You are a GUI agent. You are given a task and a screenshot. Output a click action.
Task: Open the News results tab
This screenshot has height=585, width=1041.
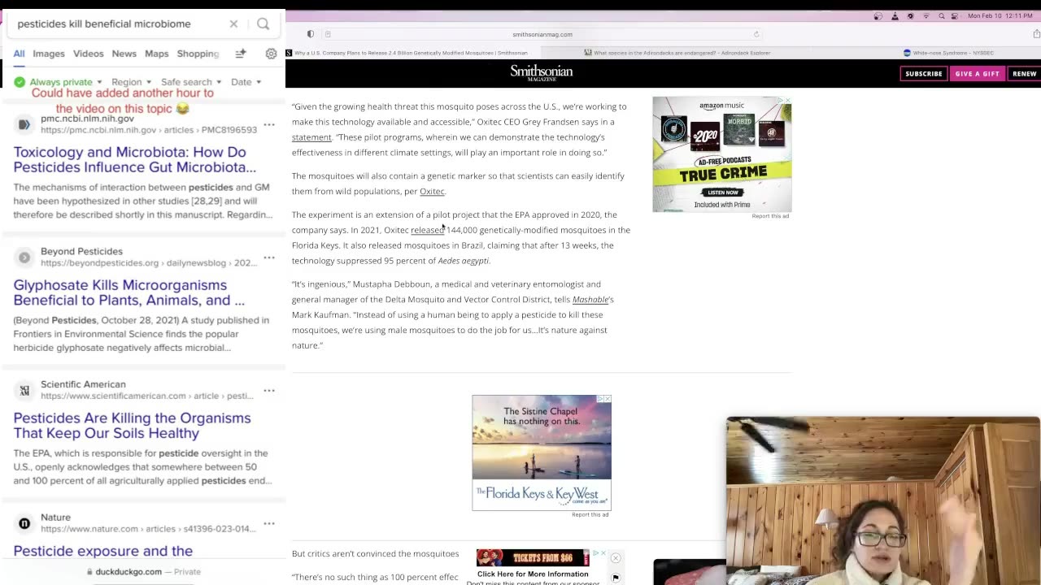124,54
